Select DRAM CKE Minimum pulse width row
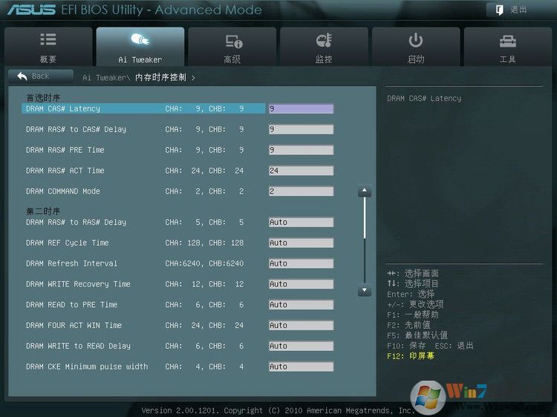Screen dimensions: 557x417 87,367
